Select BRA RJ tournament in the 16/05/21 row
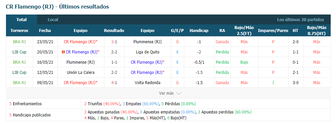This screenshot has height=124, width=336. click(19, 62)
